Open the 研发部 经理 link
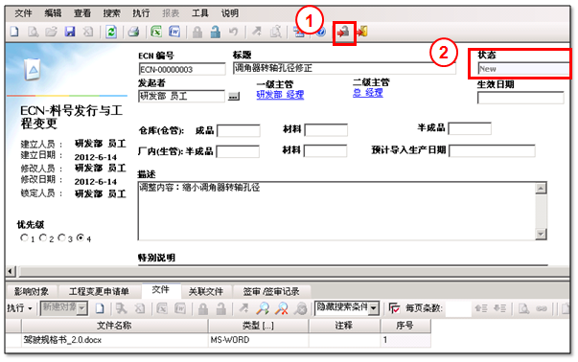 pos(280,95)
